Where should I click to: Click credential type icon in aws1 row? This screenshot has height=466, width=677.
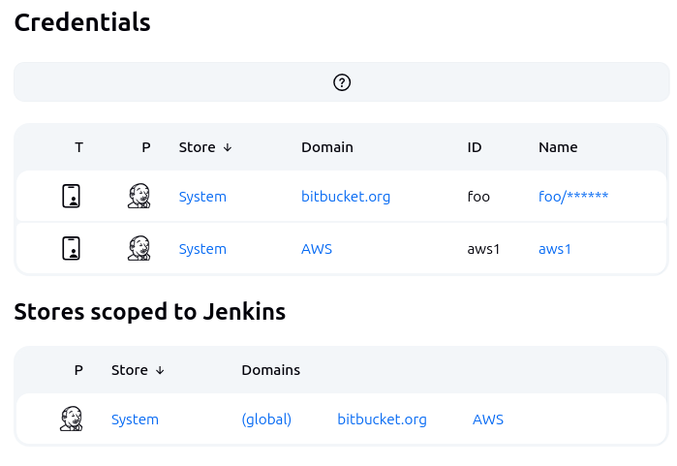point(71,249)
